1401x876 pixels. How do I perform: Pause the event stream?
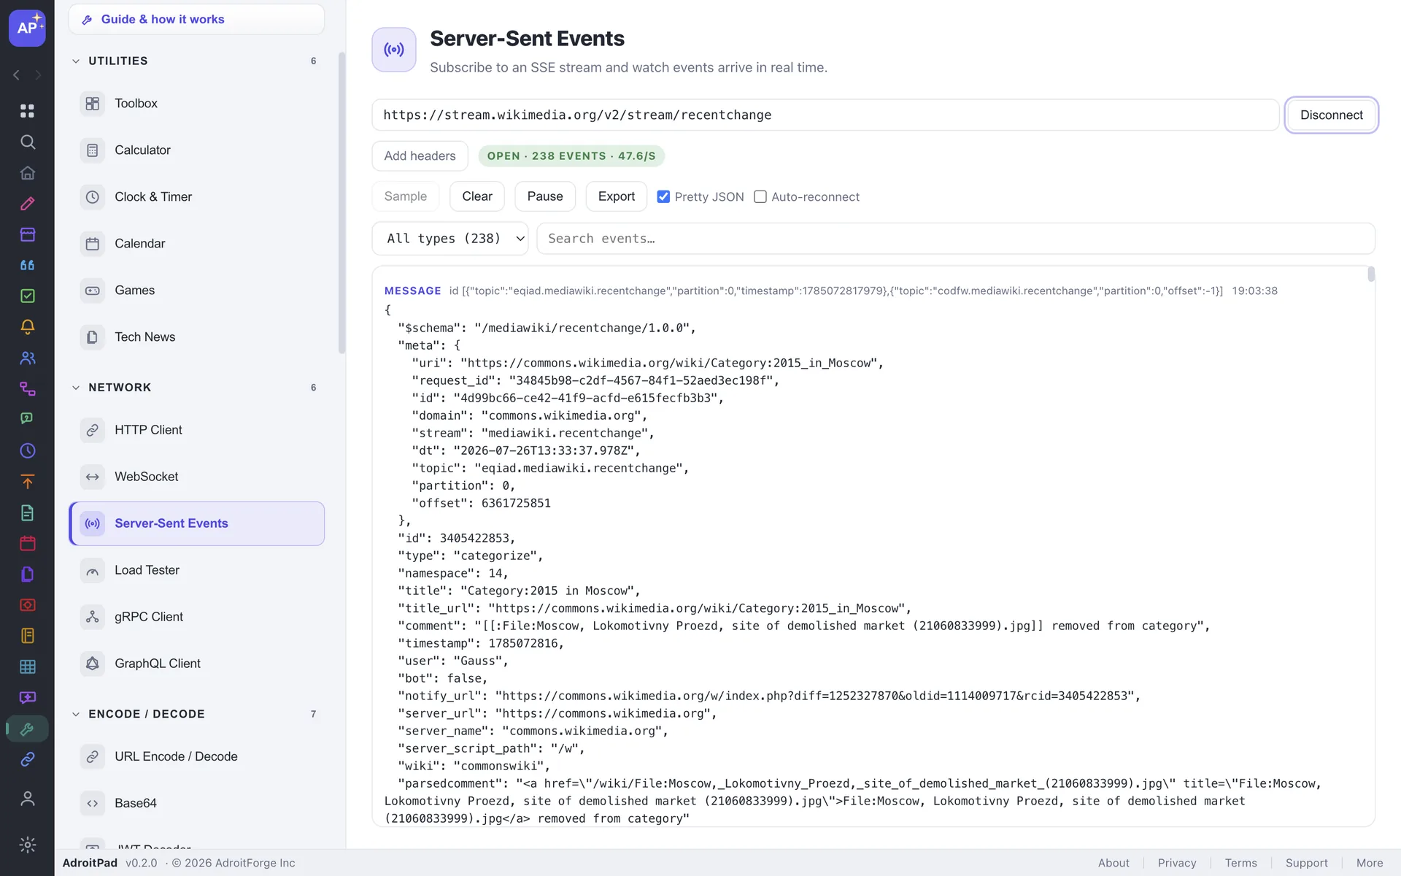click(545, 196)
